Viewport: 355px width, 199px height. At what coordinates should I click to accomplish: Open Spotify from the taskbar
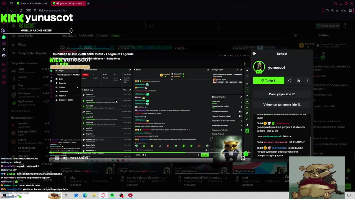click(x=112, y=195)
